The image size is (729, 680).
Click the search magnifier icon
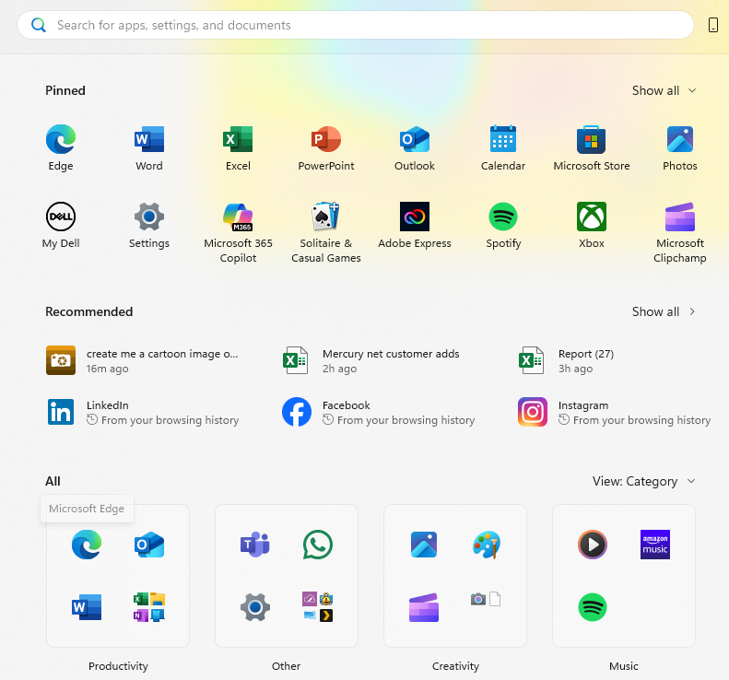tap(39, 25)
